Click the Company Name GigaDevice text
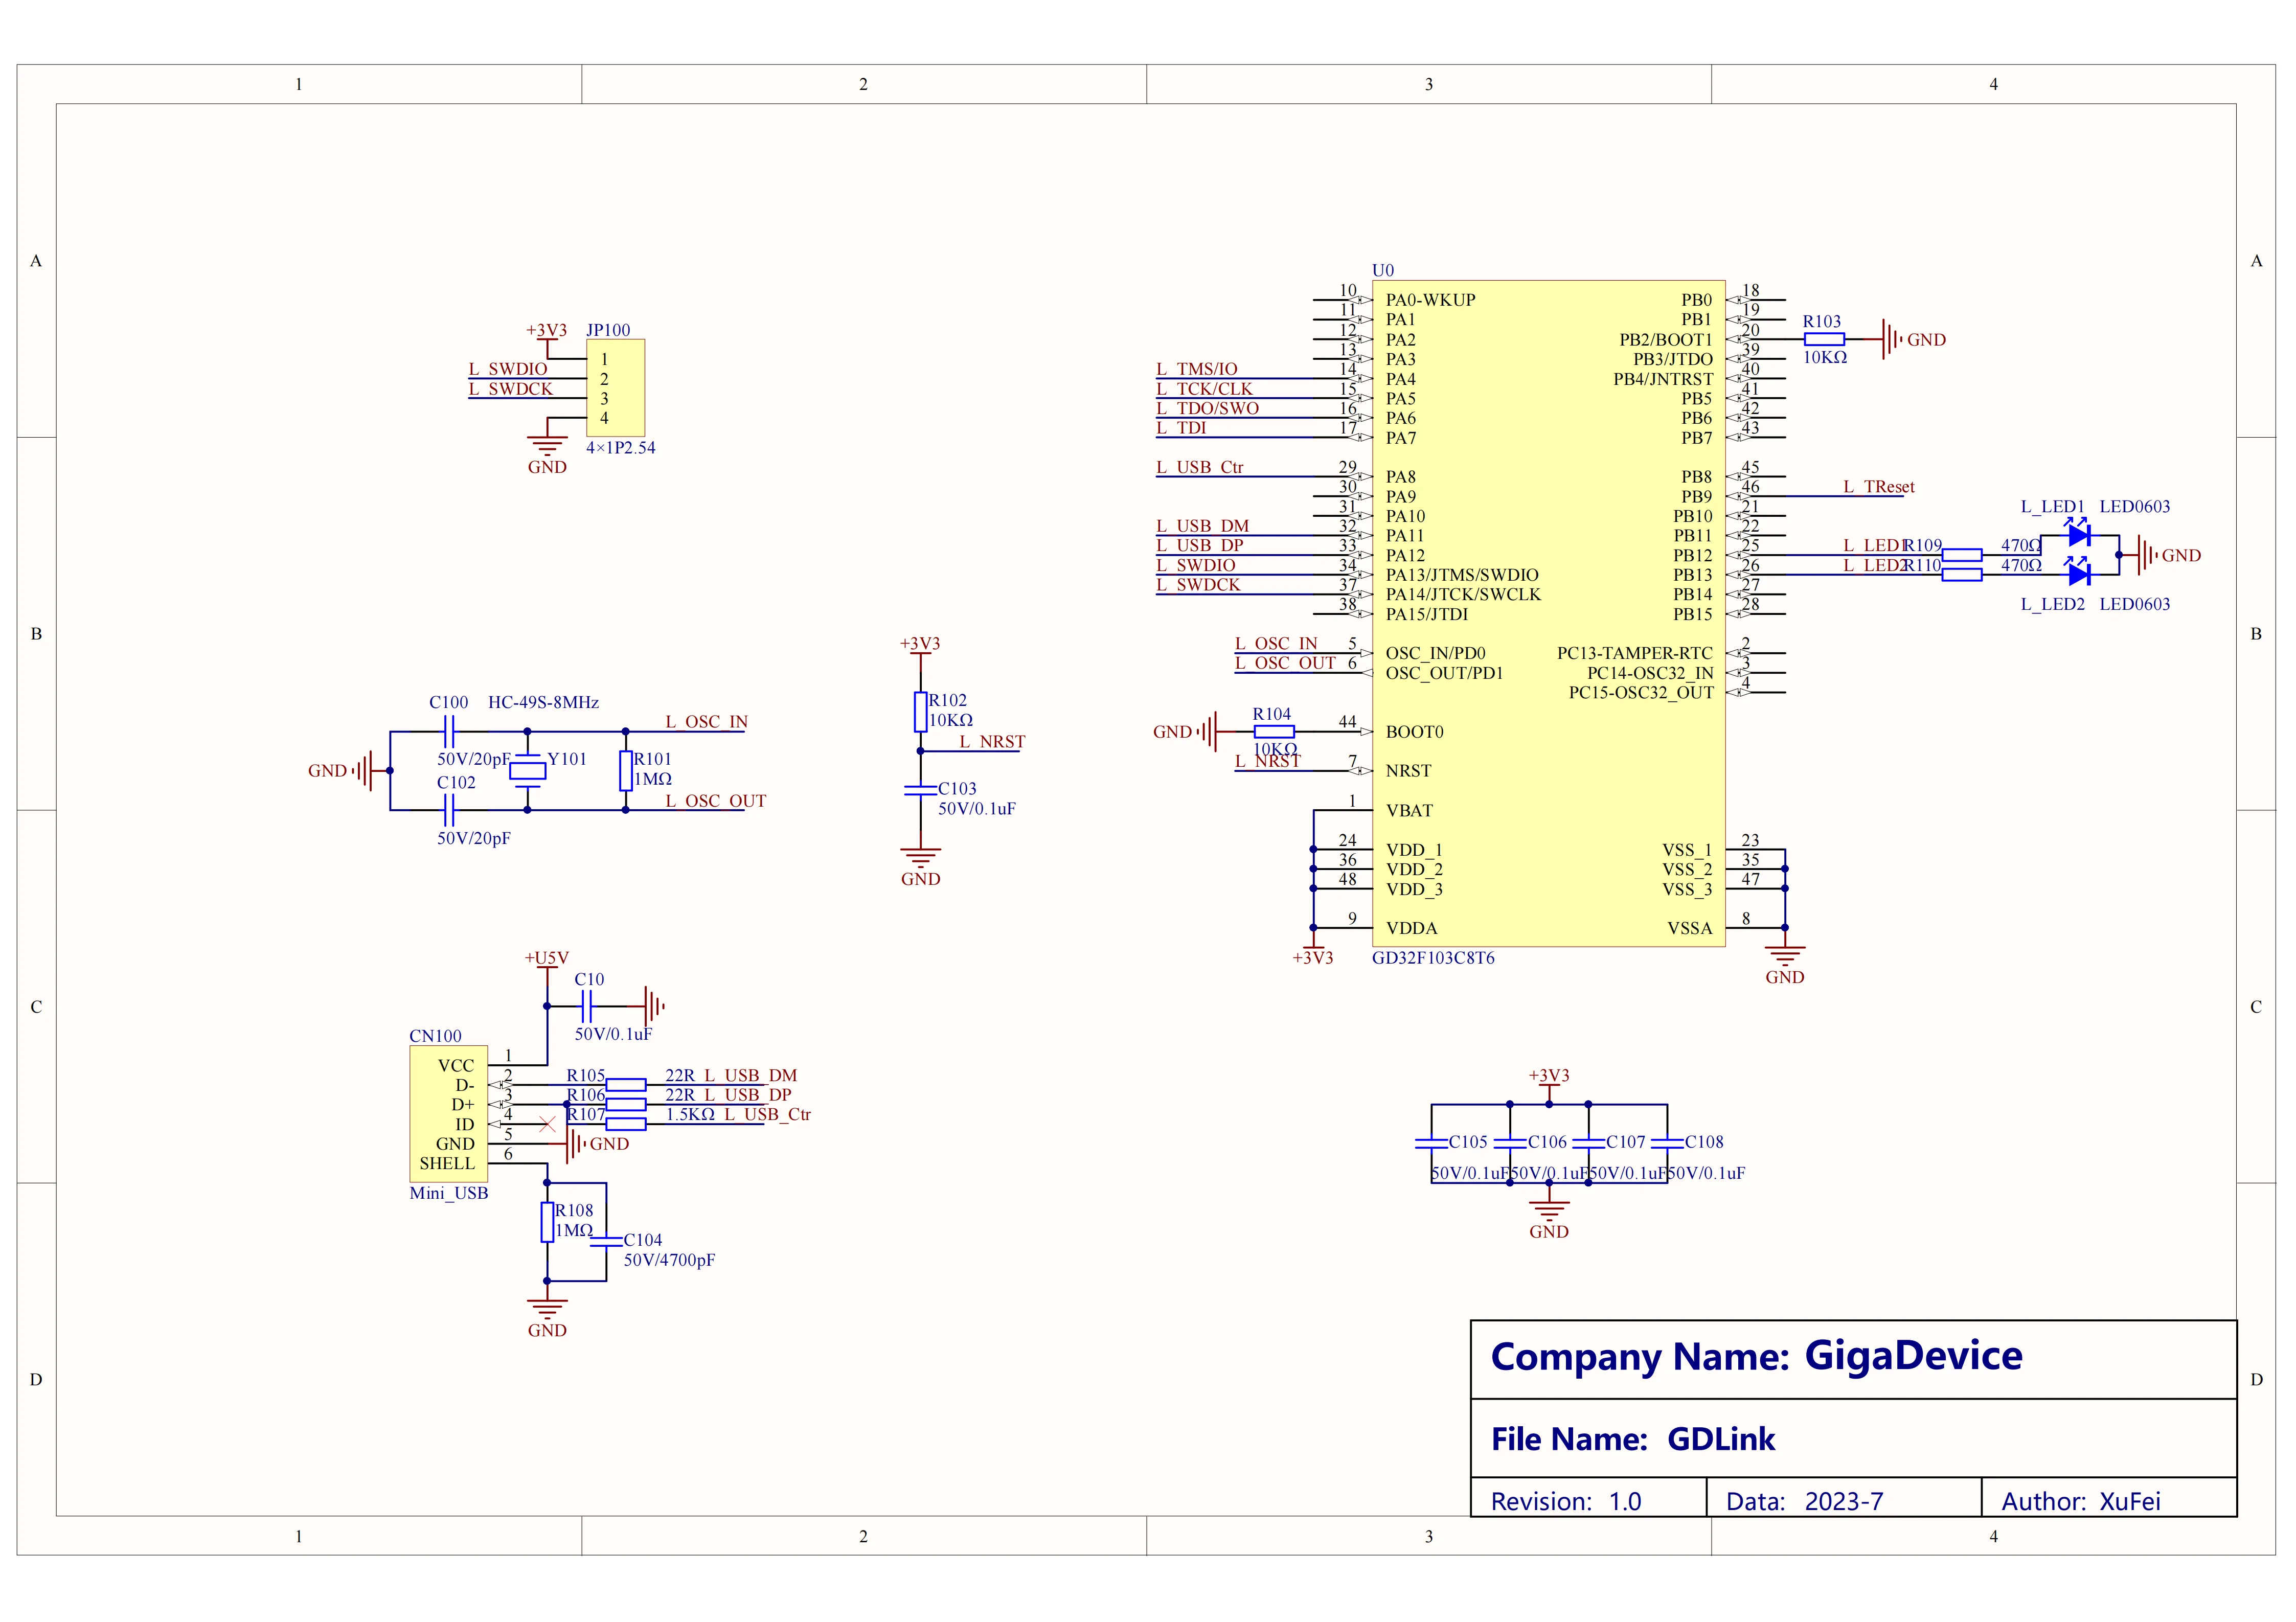Image resolution: width=2296 pixels, height=1622 pixels. point(1756,1357)
